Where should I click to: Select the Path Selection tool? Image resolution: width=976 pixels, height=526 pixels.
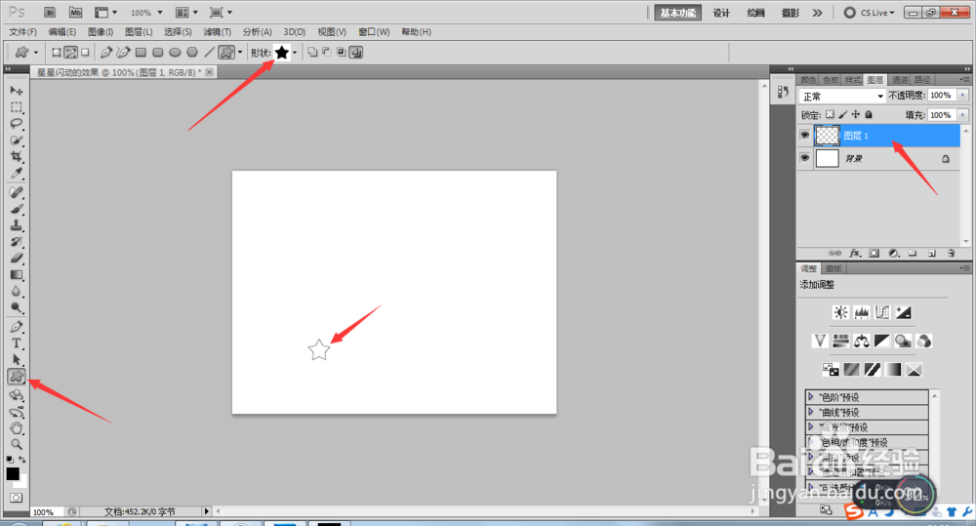point(17,359)
